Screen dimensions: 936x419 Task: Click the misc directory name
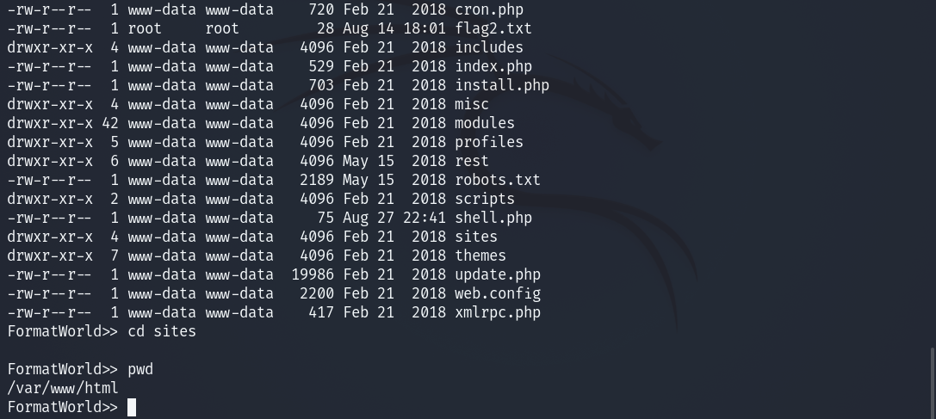point(472,104)
